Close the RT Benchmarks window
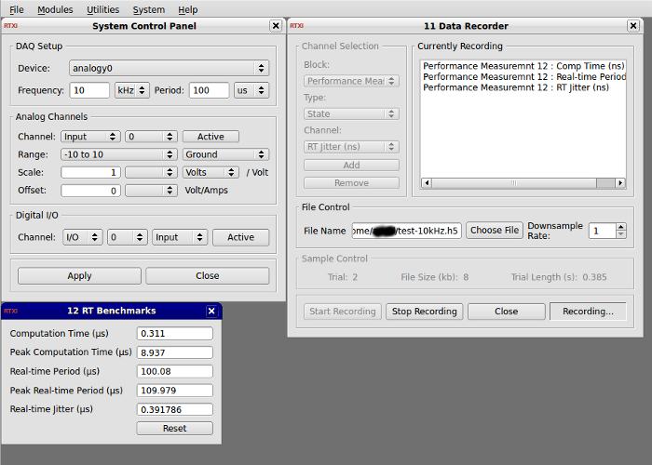Viewport: 652px width, 465px height. (211, 311)
